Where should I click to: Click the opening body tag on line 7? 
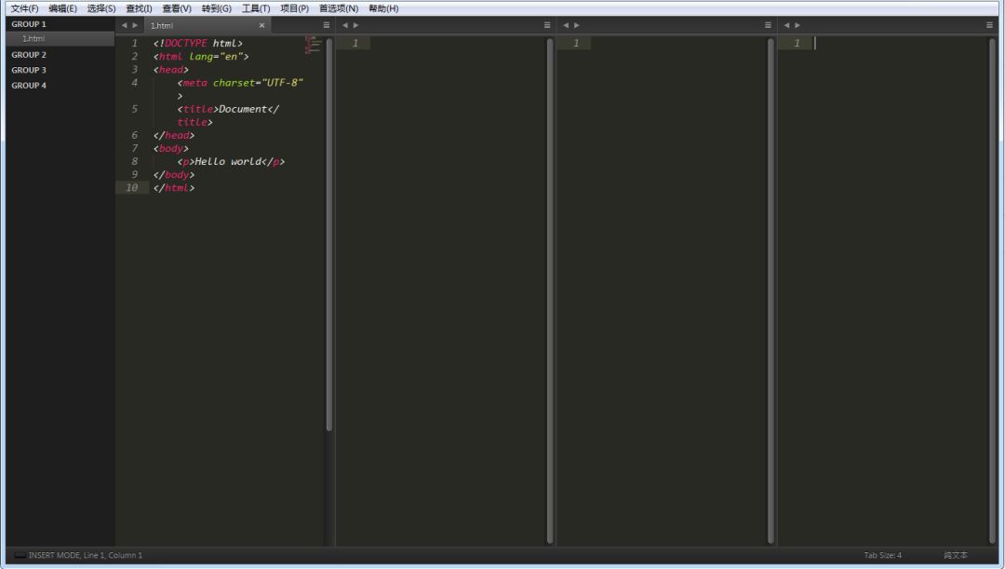tap(171, 148)
